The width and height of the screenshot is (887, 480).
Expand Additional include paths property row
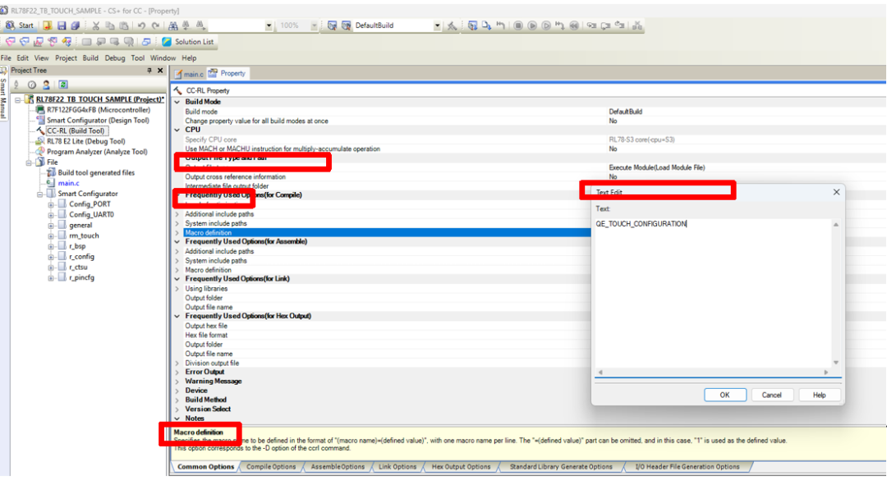click(177, 214)
